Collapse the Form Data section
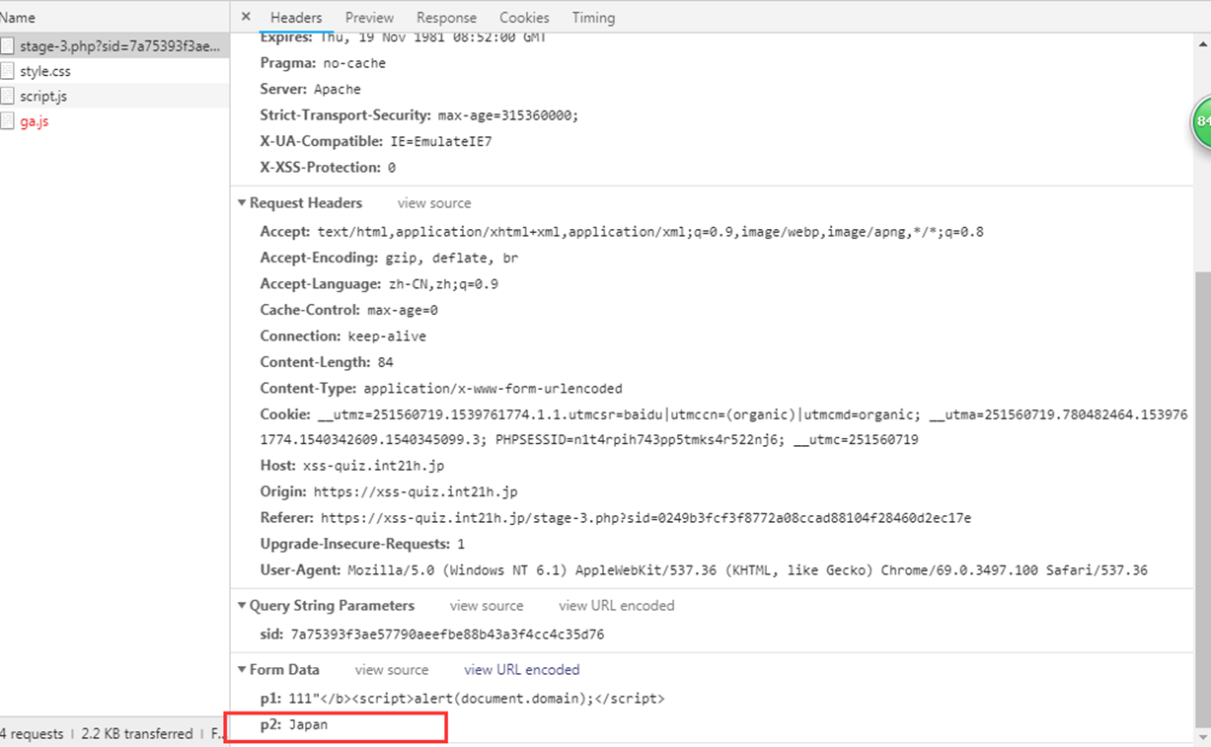This screenshot has width=1211, height=747. coord(242,670)
